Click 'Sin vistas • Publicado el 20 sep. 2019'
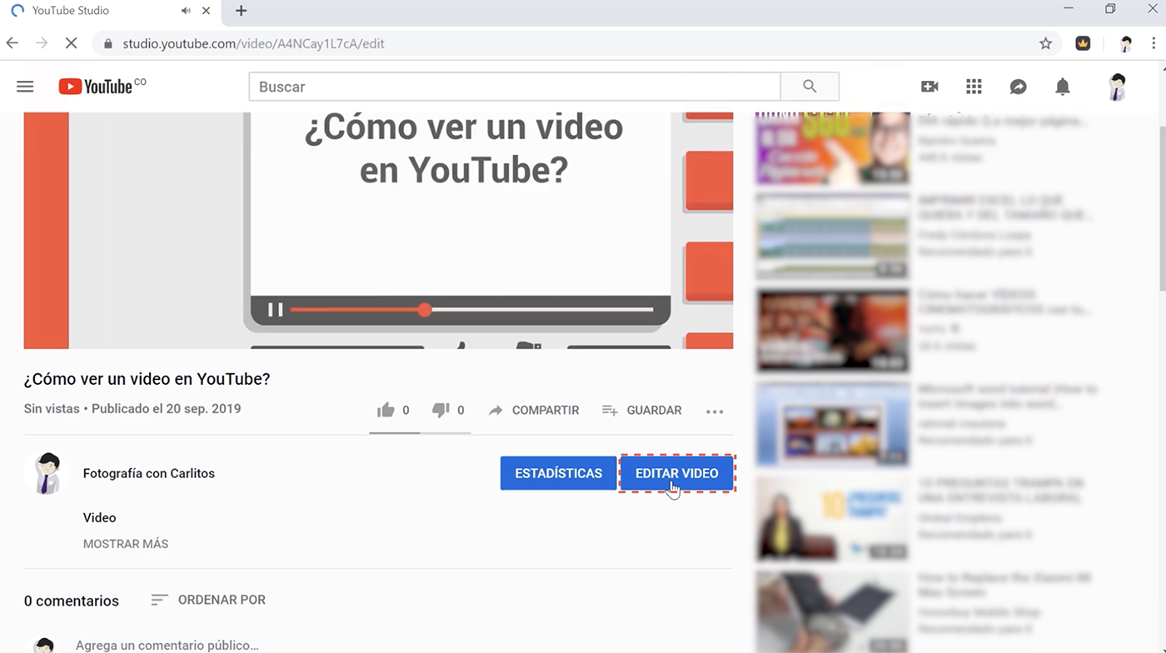The height and width of the screenshot is (653, 1166). click(132, 409)
